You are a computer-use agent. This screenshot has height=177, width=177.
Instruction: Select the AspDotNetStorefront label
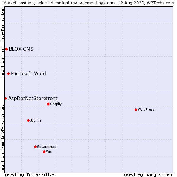pyautogui.click(x=33, y=99)
